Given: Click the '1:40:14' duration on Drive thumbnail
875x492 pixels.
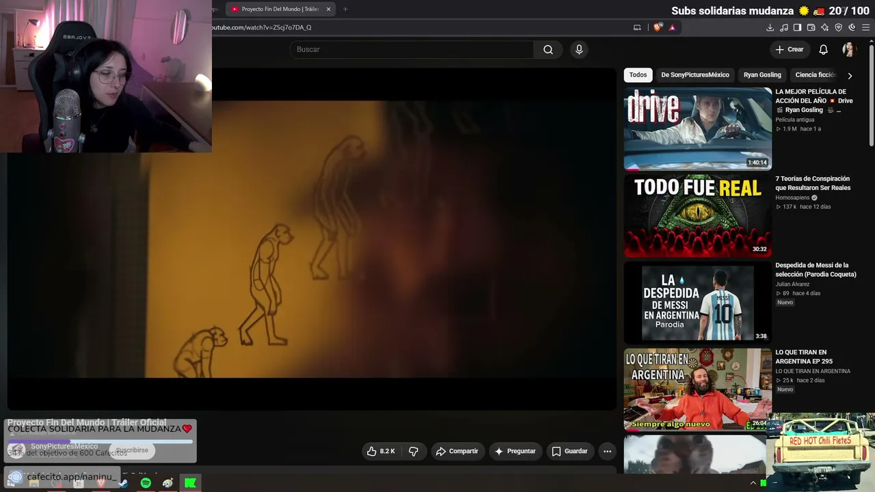Looking at the screenshot, I should (x=757, y=163).
